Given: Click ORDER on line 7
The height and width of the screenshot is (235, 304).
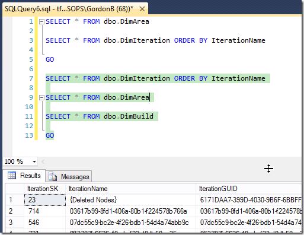Looking at the screenshot, I should [x=184, y=78].
